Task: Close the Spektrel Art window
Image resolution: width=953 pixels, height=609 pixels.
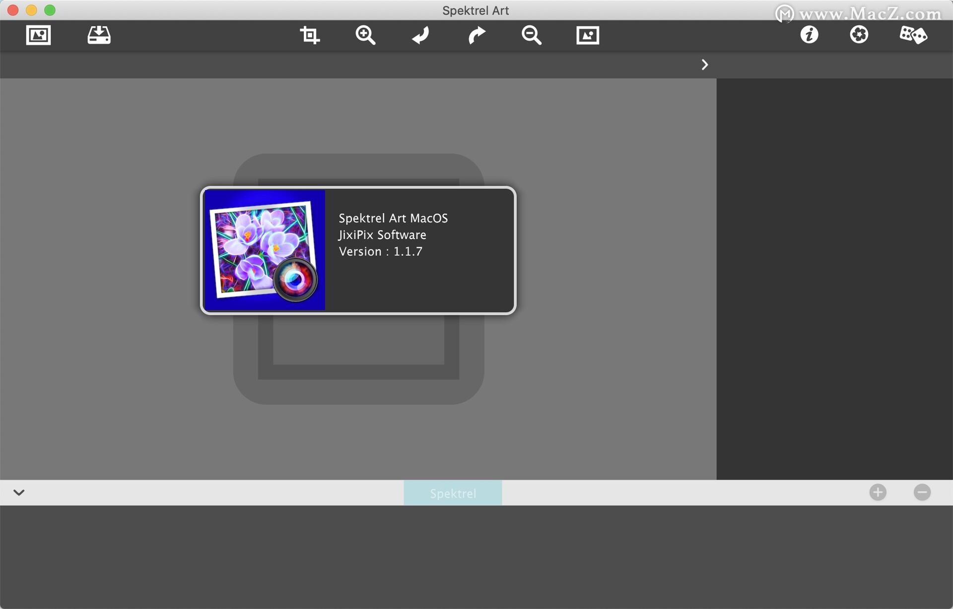Action: point(13,10)
